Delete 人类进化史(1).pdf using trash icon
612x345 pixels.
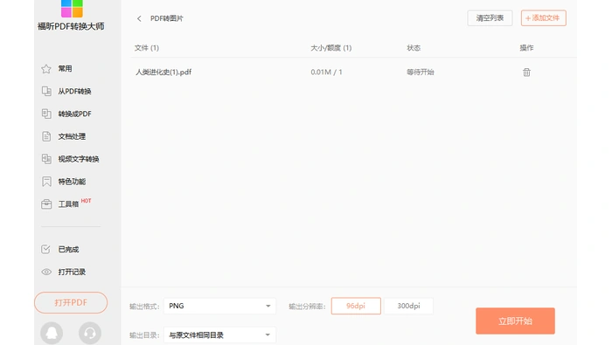click(x=526, y=72)
